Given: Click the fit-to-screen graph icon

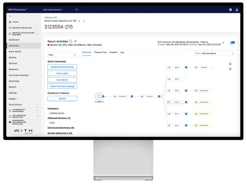Looking at the screenshot, I should point(230,64).
